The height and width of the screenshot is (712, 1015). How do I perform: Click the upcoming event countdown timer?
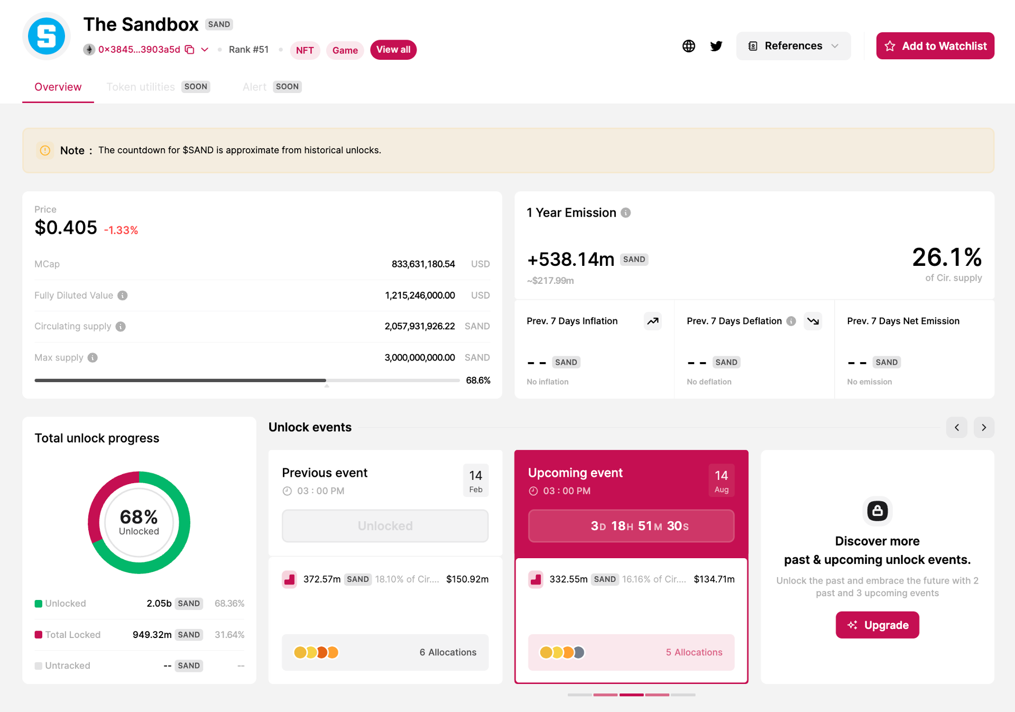[x=631, y=526]
